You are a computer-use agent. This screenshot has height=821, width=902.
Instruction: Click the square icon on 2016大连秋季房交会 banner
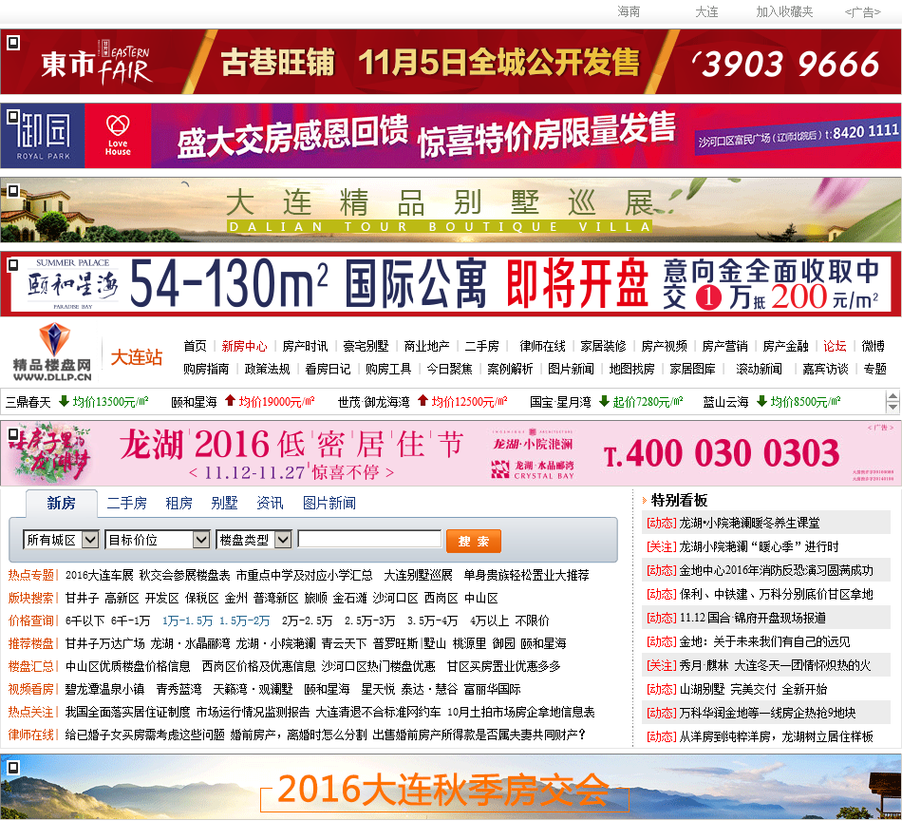click(x=13, y=768)
